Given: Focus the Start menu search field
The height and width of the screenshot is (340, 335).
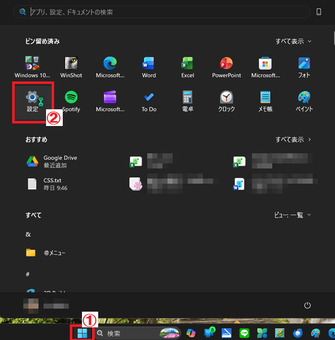Looking at the screenshot, I should 161,12.
